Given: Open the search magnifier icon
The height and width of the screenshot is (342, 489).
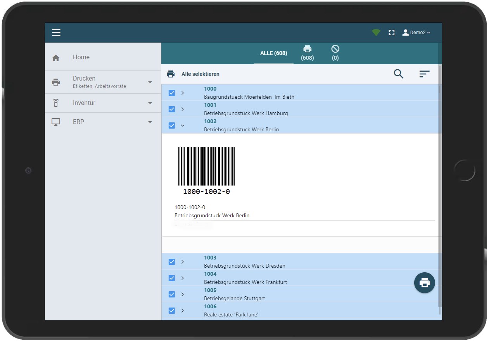Looking at the screenshot, I should click(398, 74).
